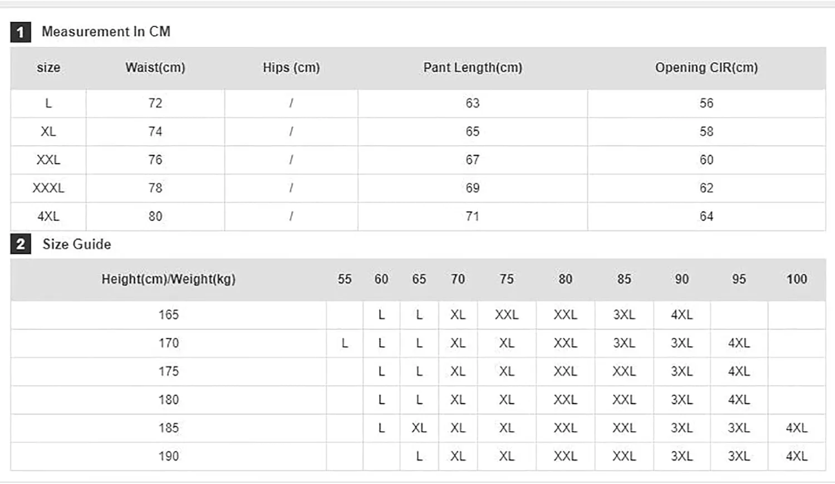Select the 100 kg weight column header
835x484 pixels.
tap(797, 280)
